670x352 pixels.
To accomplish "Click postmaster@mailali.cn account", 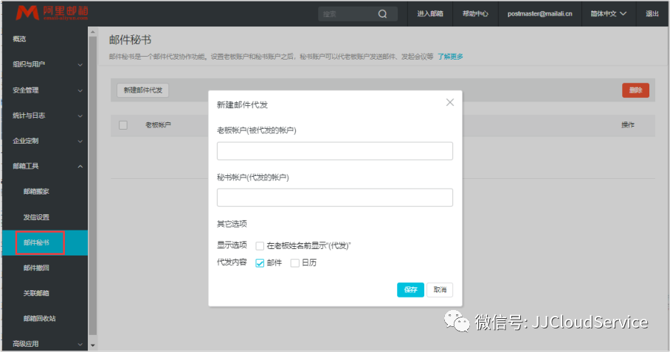I will click(539, 14).
